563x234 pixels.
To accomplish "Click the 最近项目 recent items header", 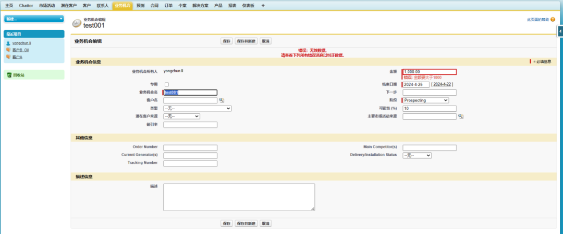I will point(34,34).
